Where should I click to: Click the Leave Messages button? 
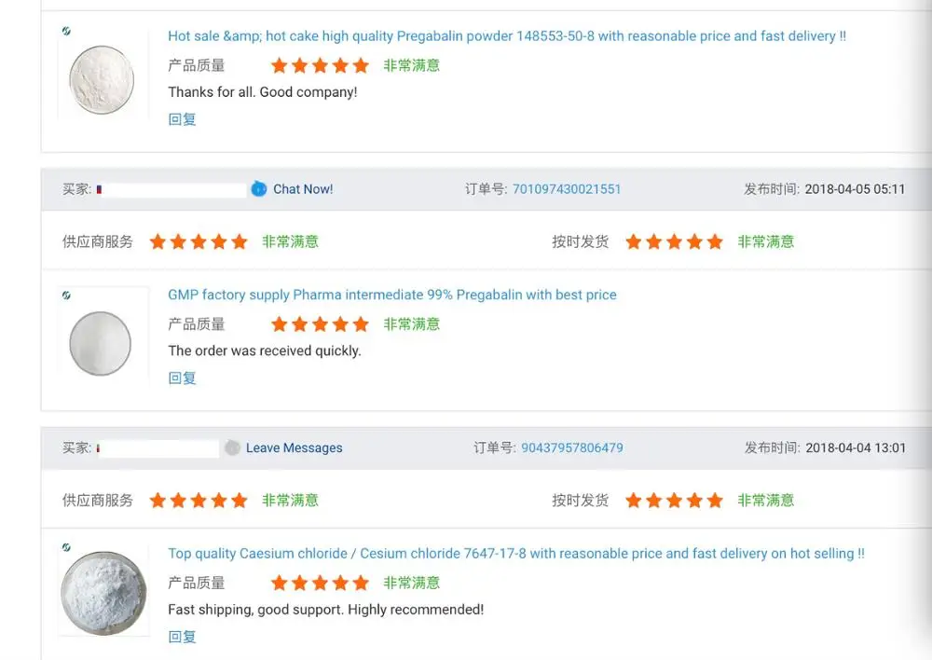pos(294,447)
